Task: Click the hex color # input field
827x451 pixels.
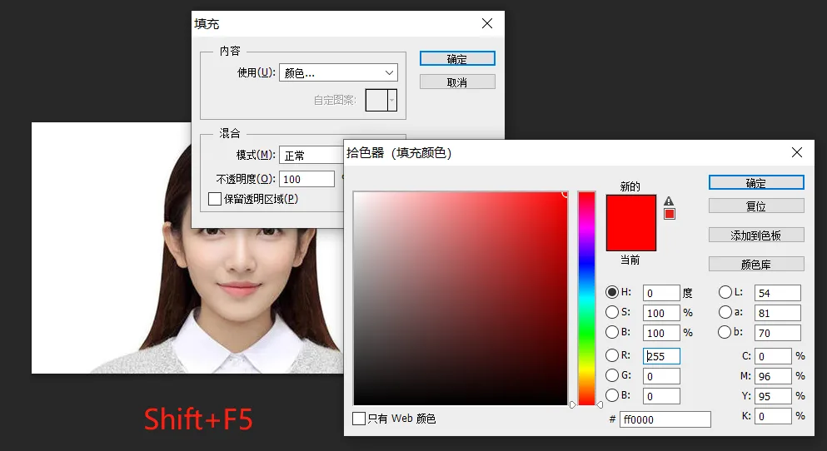Action: (x=664, y=419)
